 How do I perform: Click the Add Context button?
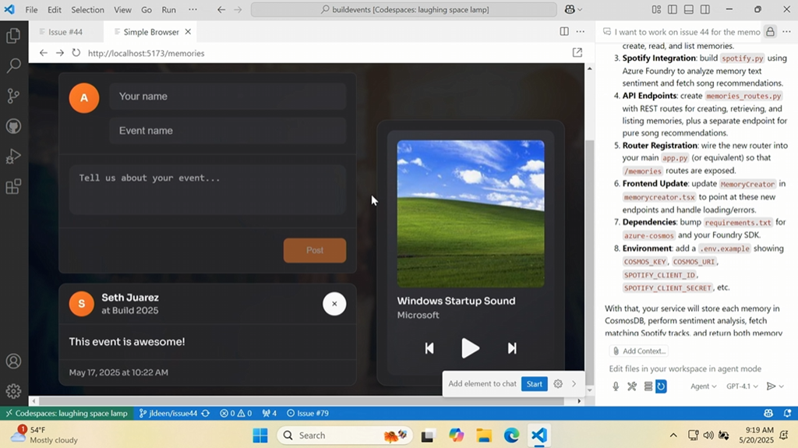pos(639,351)
